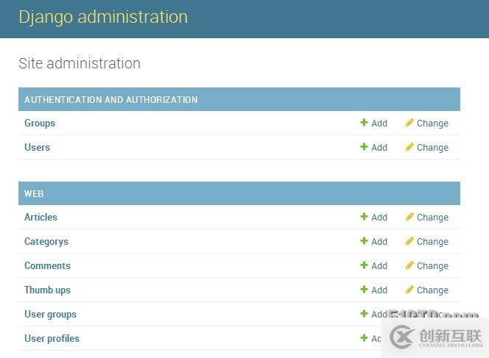Open the Groups model list

pyautogui.click(x=40, y=123)
